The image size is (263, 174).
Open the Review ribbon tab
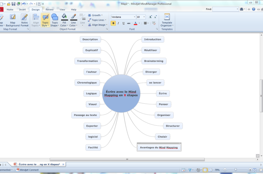coord(50,9)
